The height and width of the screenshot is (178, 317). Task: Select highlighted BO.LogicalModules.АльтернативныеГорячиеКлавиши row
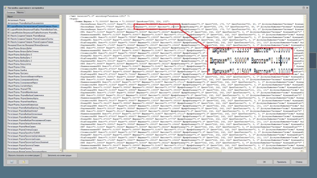coord(33,26)
